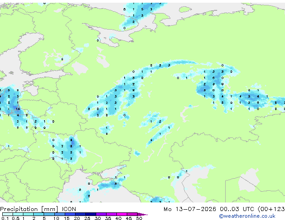Click the "40" legend label
Viewport: 285px width, 220px height.
coord(118,218)
